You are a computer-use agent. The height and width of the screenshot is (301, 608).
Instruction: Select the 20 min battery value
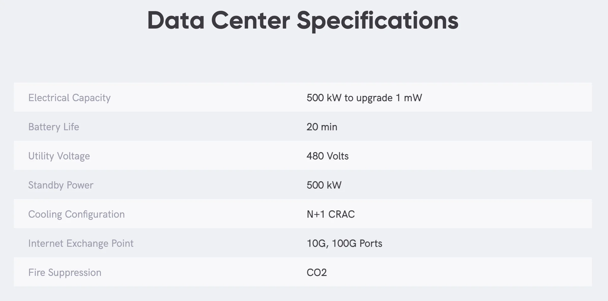pyautogui.click(x=322, y=127)
